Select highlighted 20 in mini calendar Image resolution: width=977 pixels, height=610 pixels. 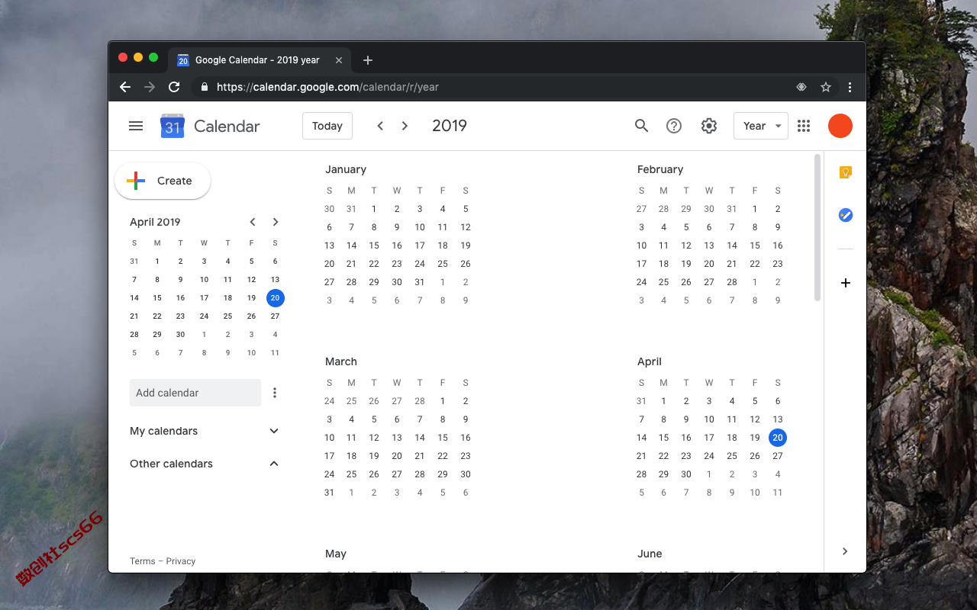276,298
